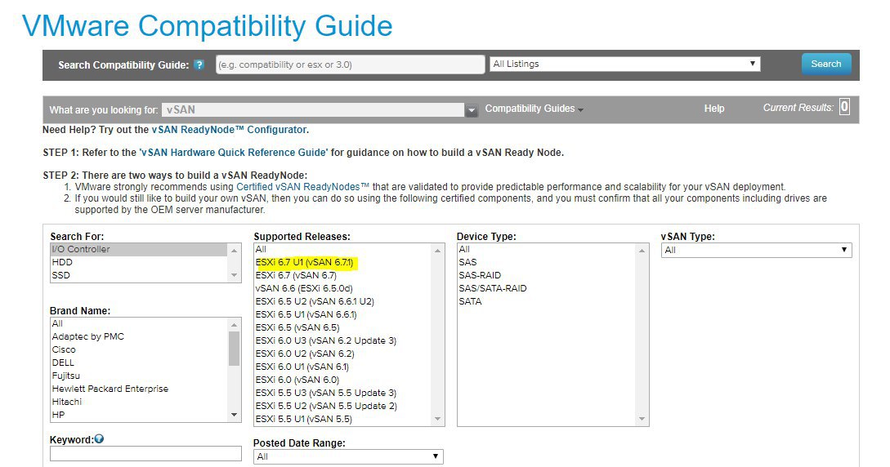Screen dimensions: 890x467
Task: Open the Help menu item
Action: coord(714,109)
